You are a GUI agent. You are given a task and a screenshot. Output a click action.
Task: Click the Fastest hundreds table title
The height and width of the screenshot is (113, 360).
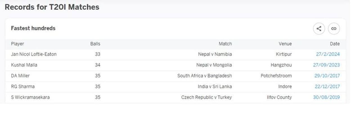(x=33, y=28)
